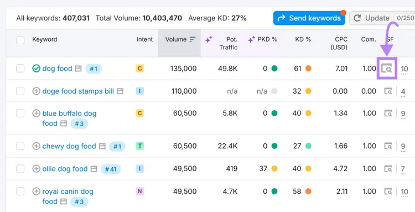Click the T intent badge for chewy dog food

coord(140,146)
